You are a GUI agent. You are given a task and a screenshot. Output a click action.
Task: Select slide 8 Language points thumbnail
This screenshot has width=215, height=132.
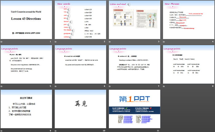[189, 64]
